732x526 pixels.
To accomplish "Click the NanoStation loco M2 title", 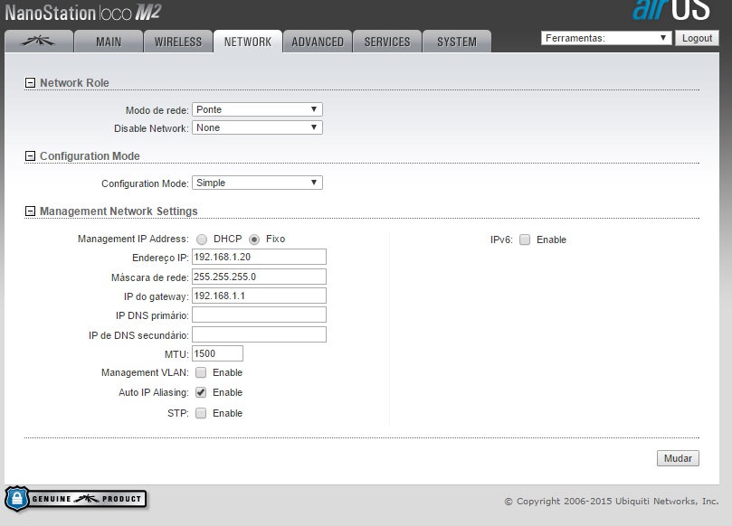I will tap(82, 13).
